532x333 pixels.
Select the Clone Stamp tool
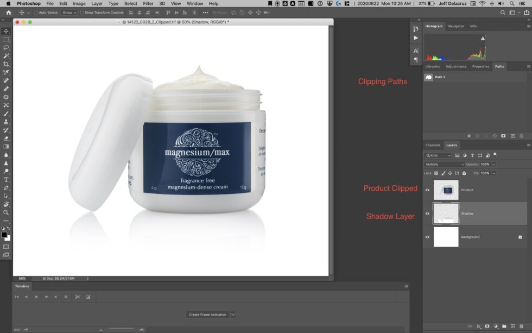click(6, 122)
